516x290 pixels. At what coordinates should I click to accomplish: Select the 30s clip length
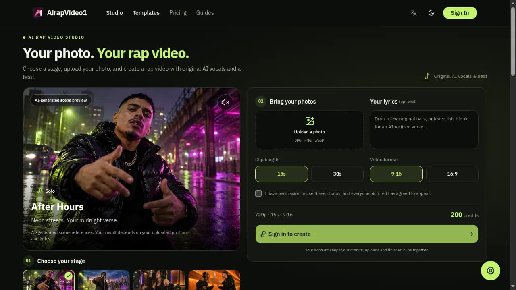(337, 174)
